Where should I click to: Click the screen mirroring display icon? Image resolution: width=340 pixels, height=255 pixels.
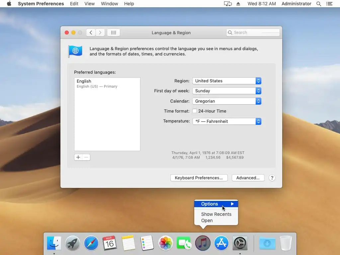click(228, 4)
